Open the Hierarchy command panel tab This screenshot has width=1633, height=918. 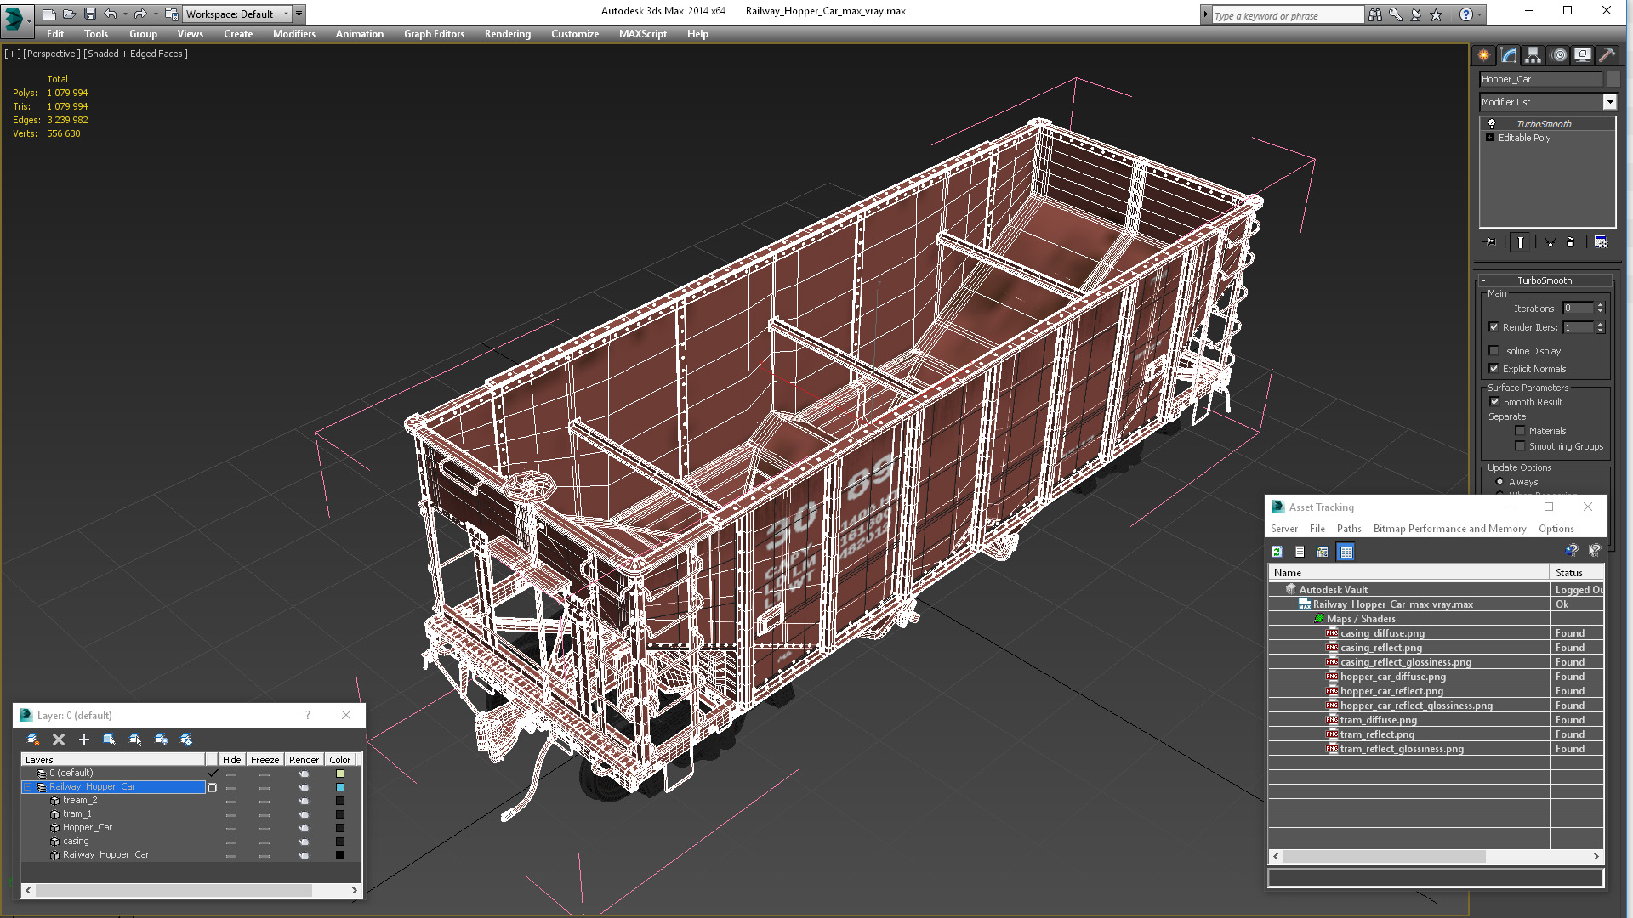click(x=1533, y=55)
